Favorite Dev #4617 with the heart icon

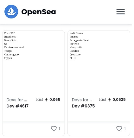pos(54,128)
